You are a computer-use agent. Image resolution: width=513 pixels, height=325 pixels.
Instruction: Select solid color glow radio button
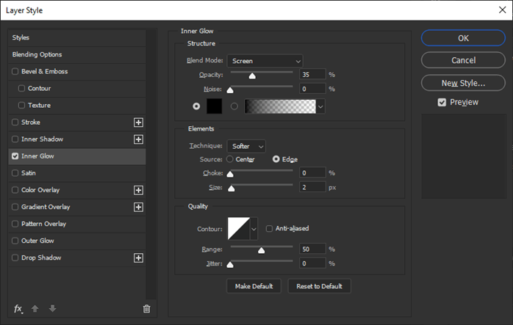(x=196, y=106)
